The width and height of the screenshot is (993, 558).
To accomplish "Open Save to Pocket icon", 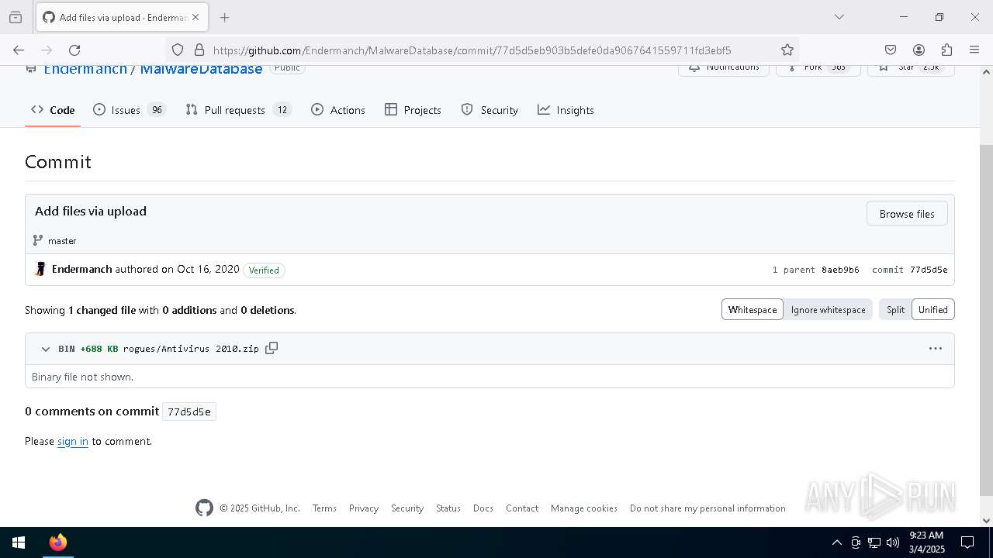I will 891,50.
